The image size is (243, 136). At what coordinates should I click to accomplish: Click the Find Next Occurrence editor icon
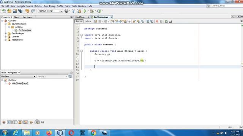[x=121, y=21]
